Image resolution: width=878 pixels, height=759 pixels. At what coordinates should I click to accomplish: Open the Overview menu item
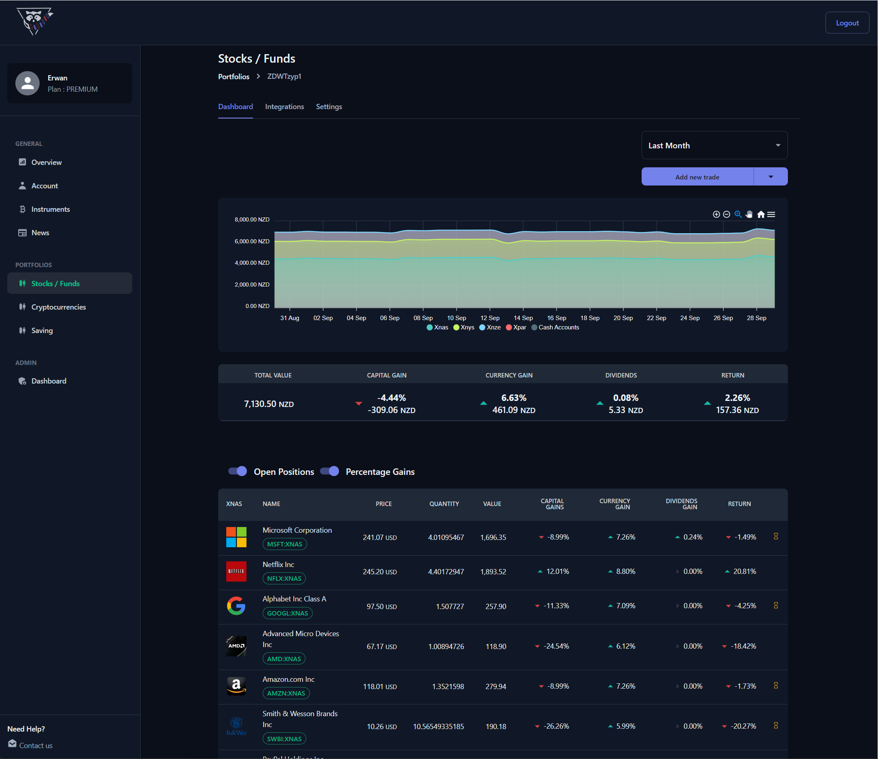coord(69,162)
